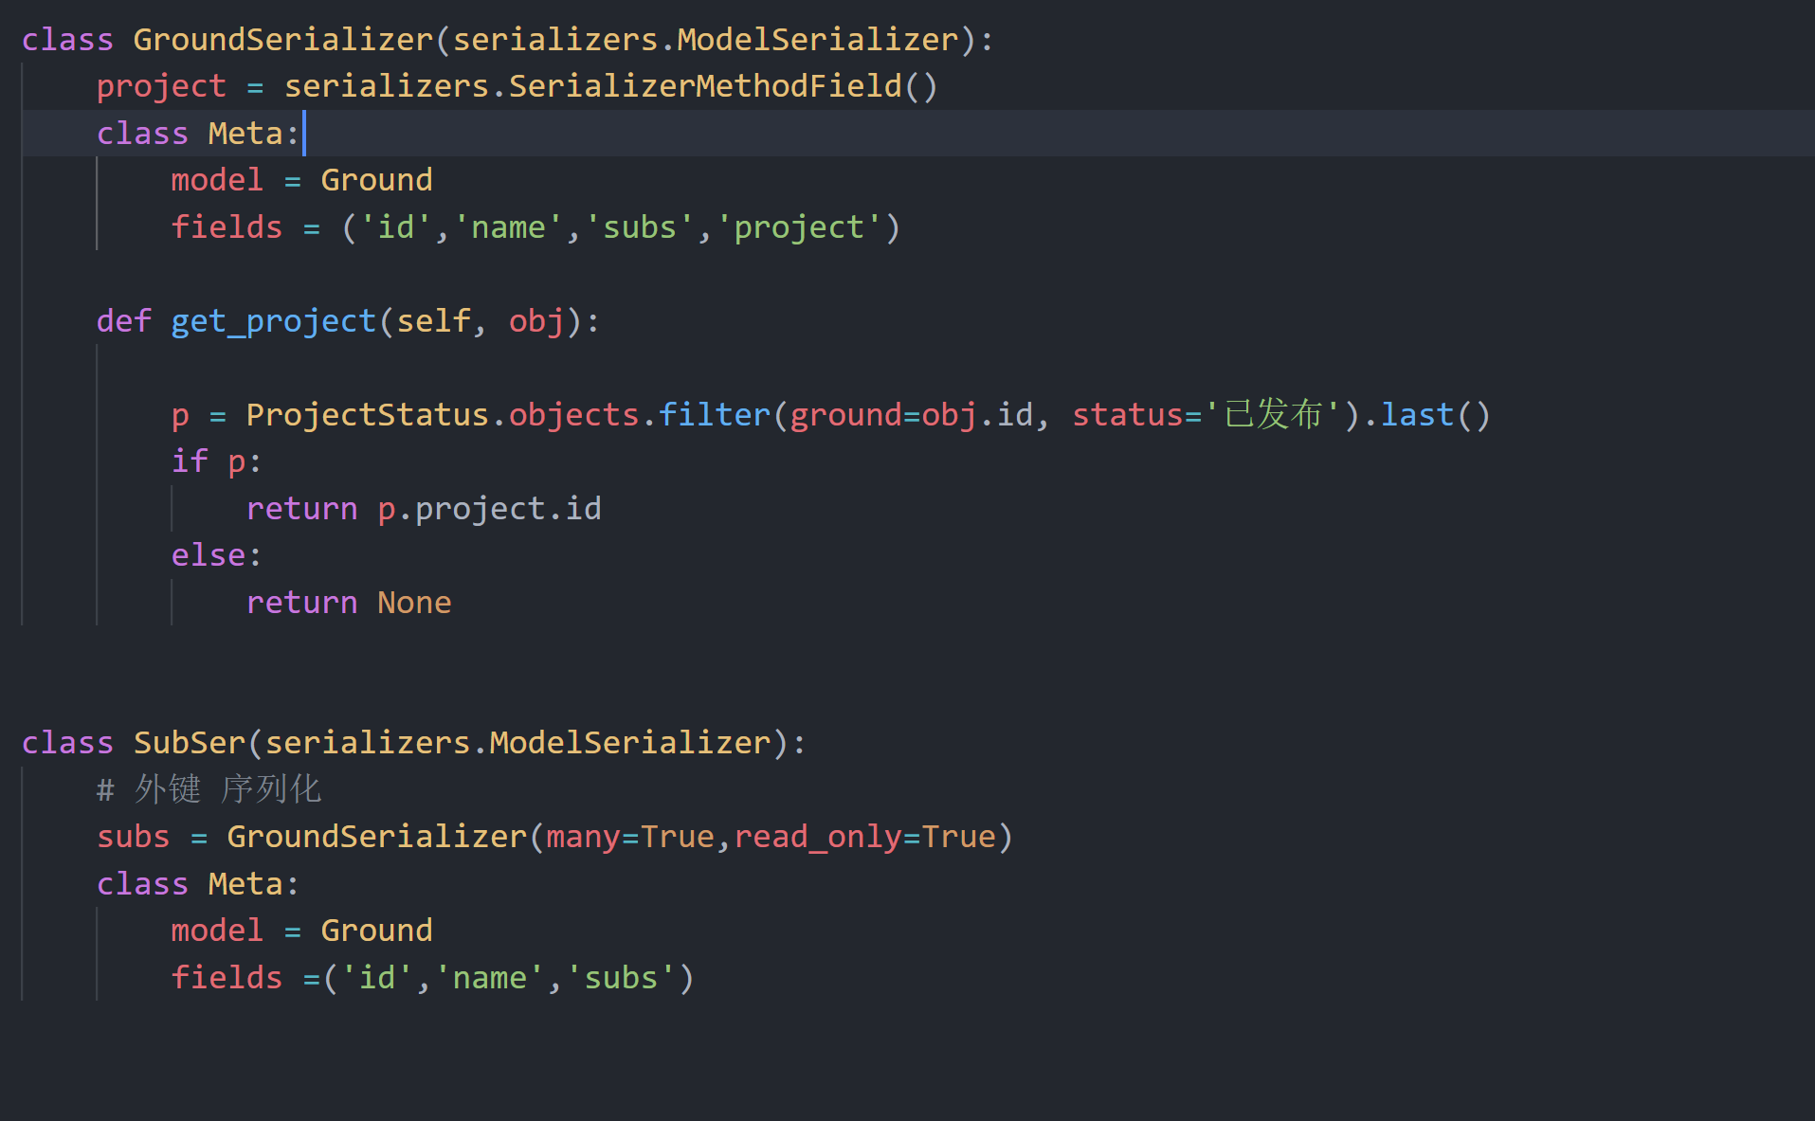Click 'Ground' model in SubSer Meta
Screen dimensions: 1815x1121
point(376,931)
